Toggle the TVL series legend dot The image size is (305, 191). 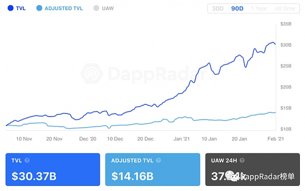point(11,8)
